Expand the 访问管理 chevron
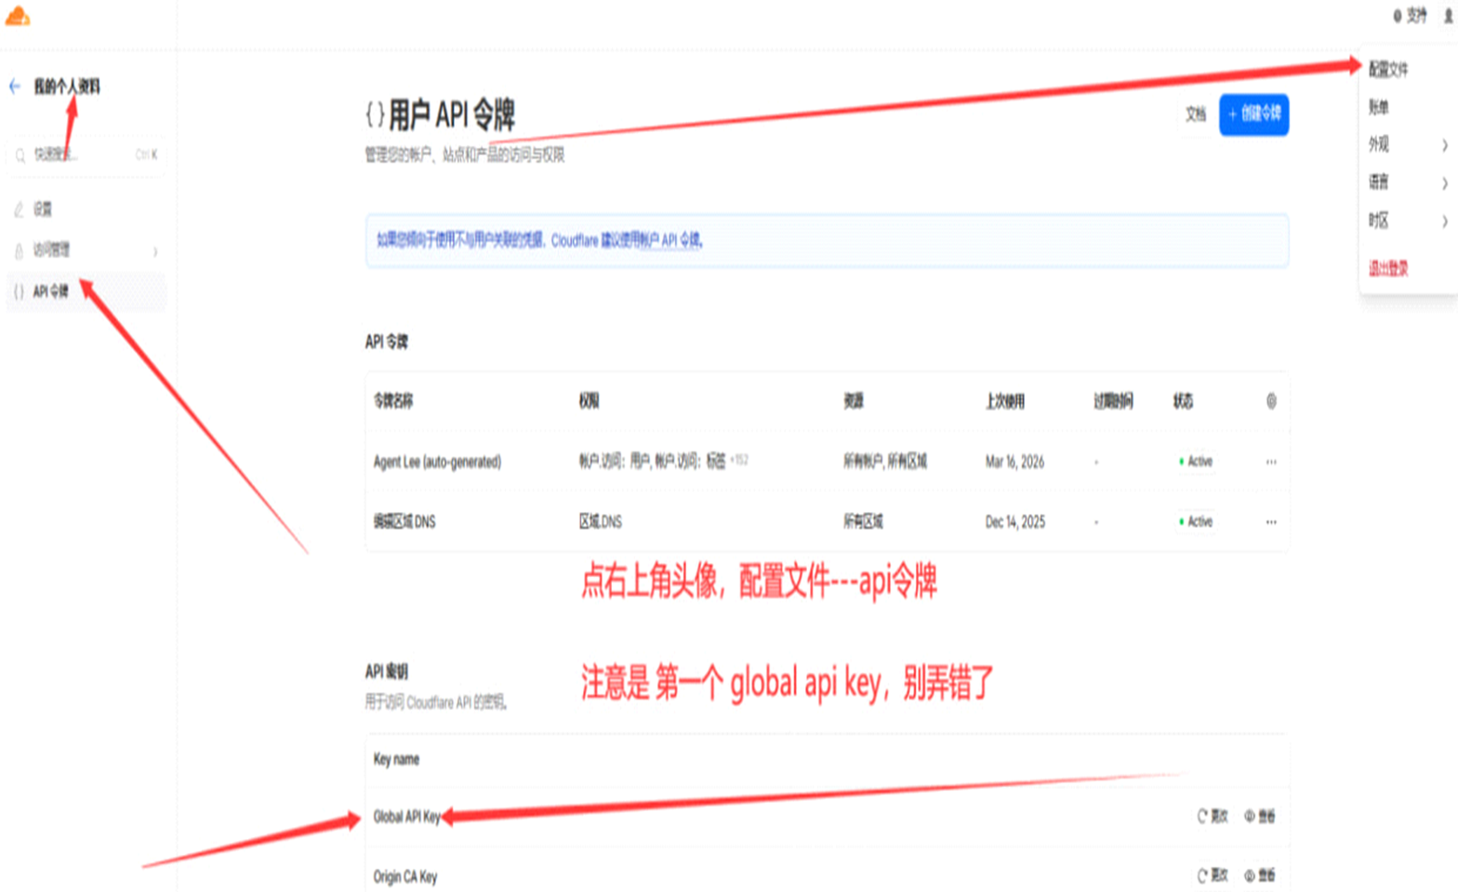The height and width of the screenshot is (892, 1458). [155, 251]
